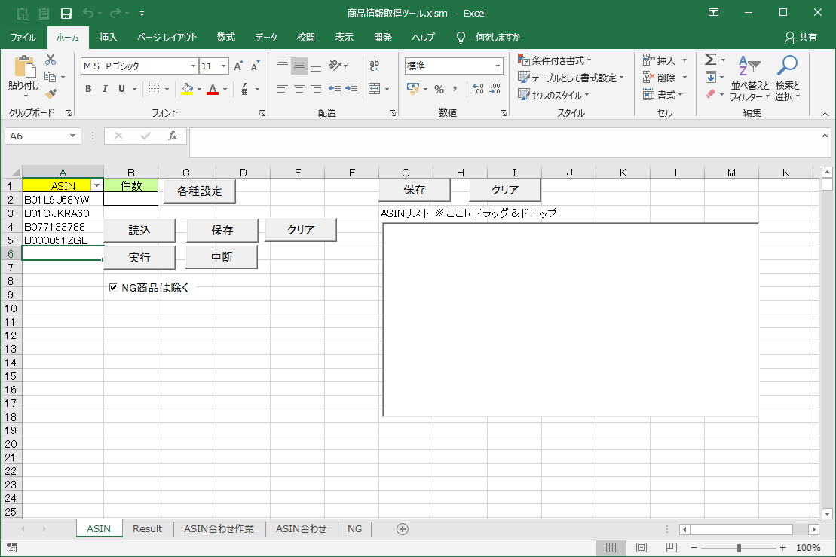Switch to Page Layout view icon
836x557 pixels.
tap(642, 547)
